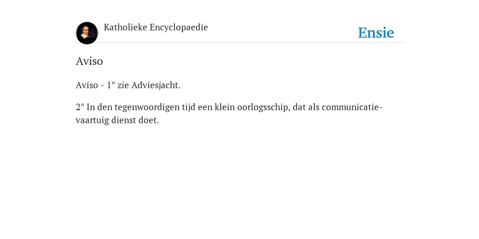Screen dimensions: 479x239
Task: Click the word Encyclopaedie in the header
Action: 179,28
